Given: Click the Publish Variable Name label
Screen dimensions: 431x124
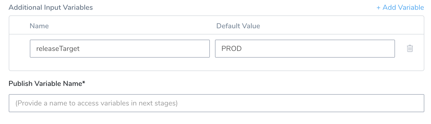Looking at the screenshot, I should coord(47,84).
